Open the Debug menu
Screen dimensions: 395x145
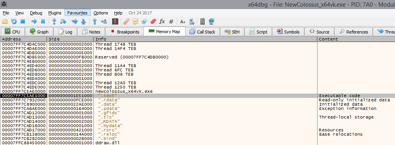(x=36, y=13)
